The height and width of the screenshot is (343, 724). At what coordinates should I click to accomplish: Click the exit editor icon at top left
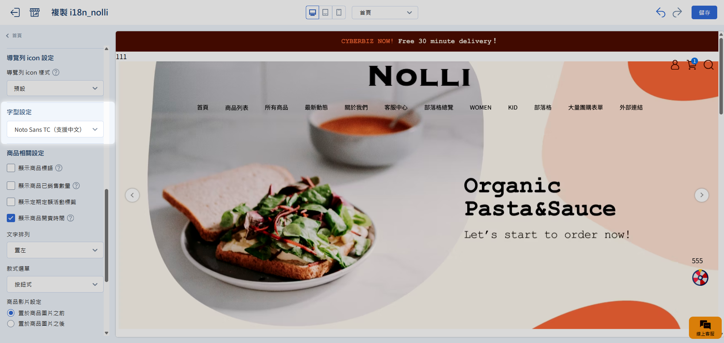pos(15,12)
